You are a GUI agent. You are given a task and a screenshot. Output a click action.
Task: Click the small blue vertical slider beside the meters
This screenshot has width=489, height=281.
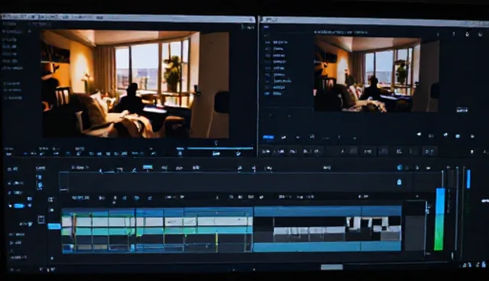468,179
